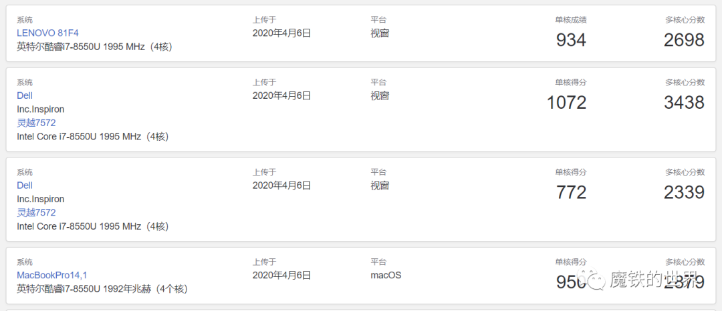
Task: Click the upload date in the LENOVO result
Action: pos(281,33)
